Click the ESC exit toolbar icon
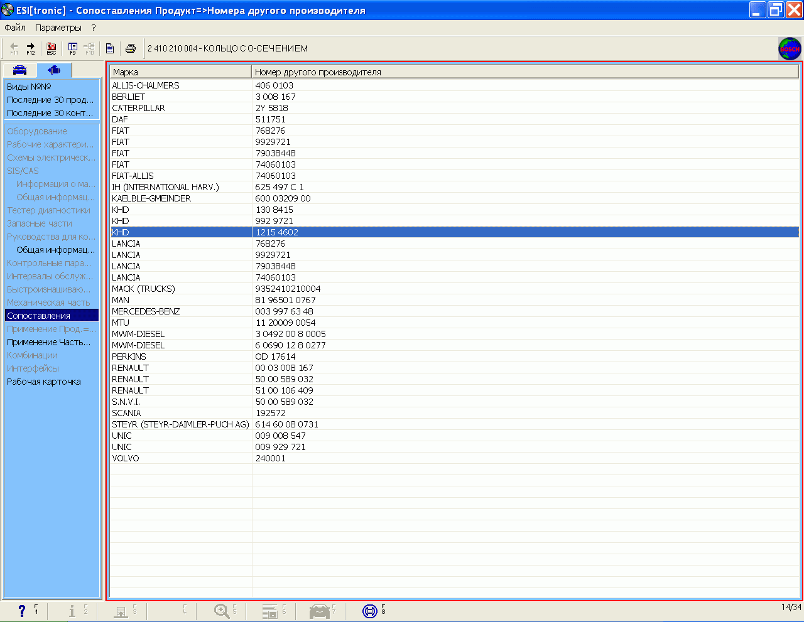Image resolution: width=804 pixels, height=622 pixels. tap(52, 48)
